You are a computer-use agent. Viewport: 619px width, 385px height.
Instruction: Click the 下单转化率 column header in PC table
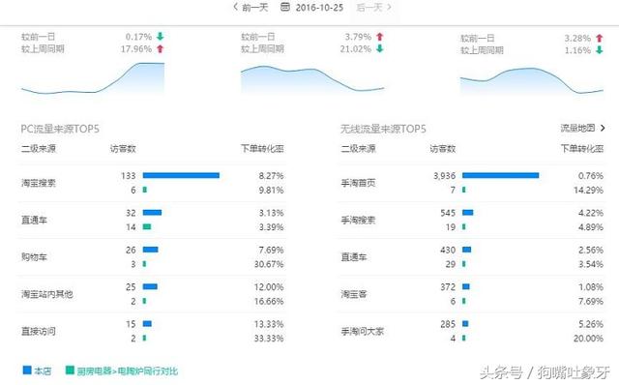tap(262, 148)
